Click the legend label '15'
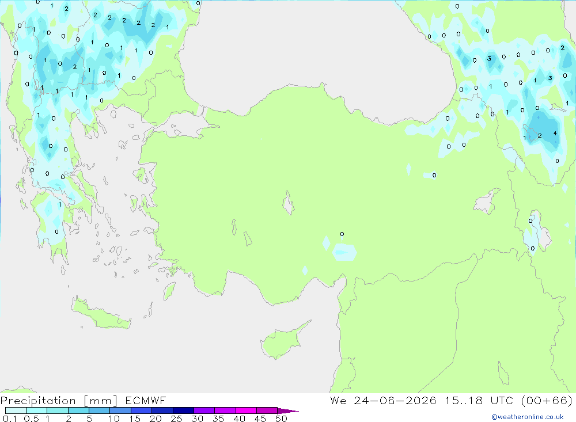576x422 pixels. pos(135,419)
